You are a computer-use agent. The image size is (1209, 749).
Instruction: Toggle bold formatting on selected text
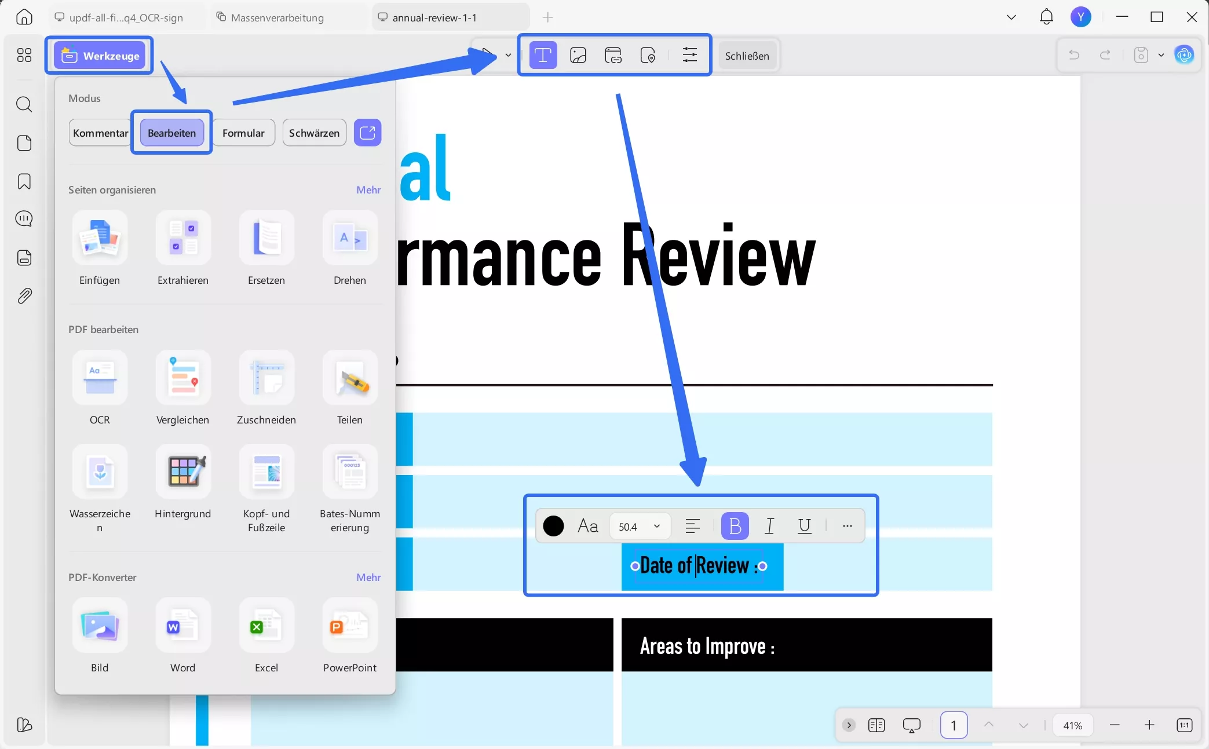click(x=735, y=526)
